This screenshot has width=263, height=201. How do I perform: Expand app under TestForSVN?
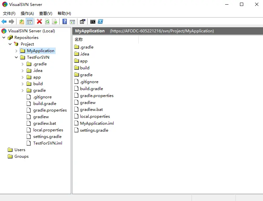coord(23,77)
